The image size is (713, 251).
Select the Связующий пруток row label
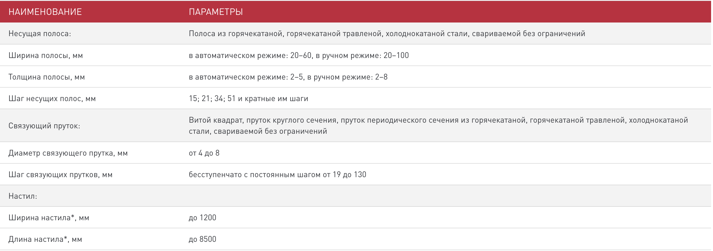pyautogui.click(x=44, y=126)
